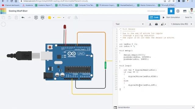
Task: Open wire color dropdown arrow
Action: [54, 18]
